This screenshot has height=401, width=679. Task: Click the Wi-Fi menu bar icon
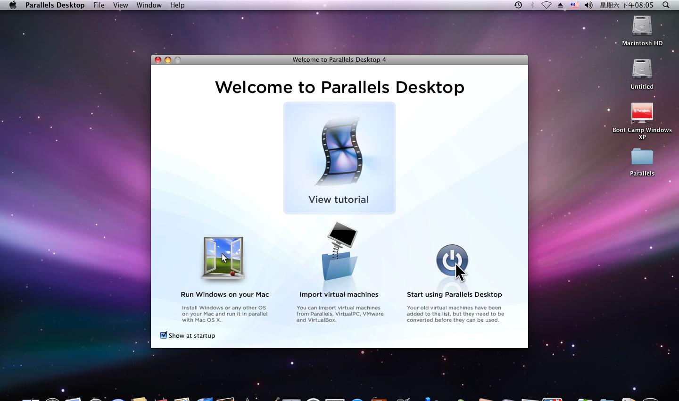coord(546,5)
